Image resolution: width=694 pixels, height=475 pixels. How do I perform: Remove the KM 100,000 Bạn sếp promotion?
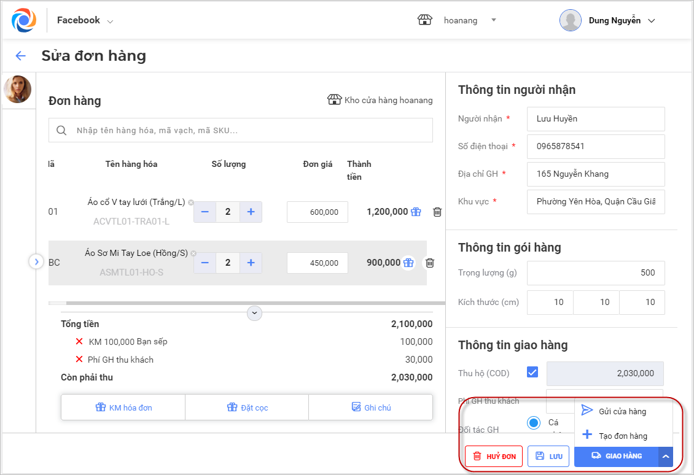coord(79,341)
